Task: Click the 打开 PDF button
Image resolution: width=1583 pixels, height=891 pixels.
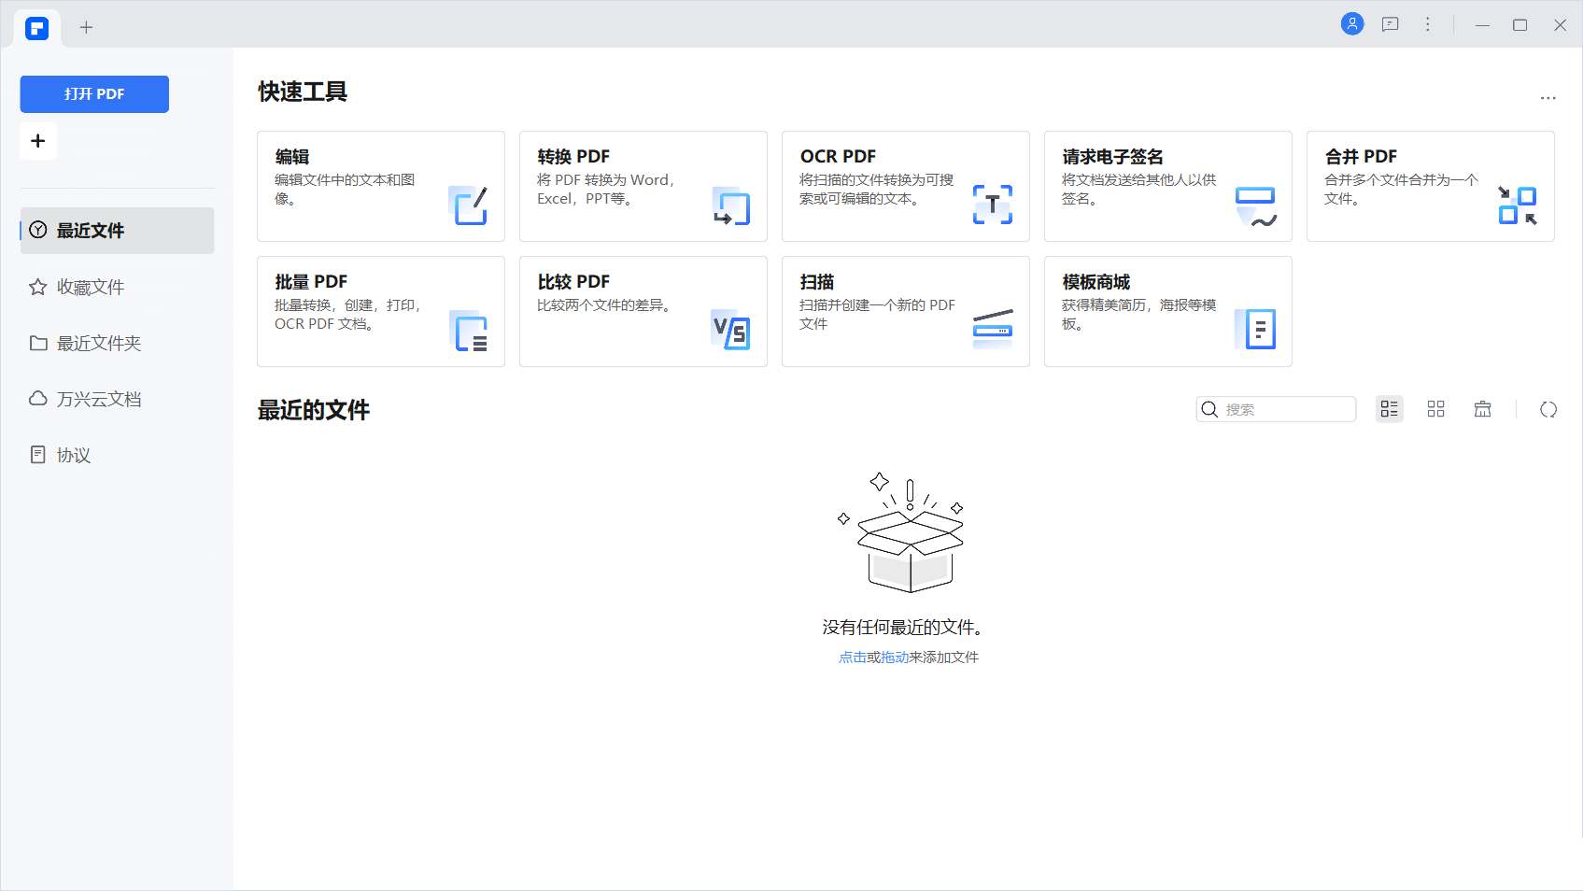Action: click(x=93, y=93)
